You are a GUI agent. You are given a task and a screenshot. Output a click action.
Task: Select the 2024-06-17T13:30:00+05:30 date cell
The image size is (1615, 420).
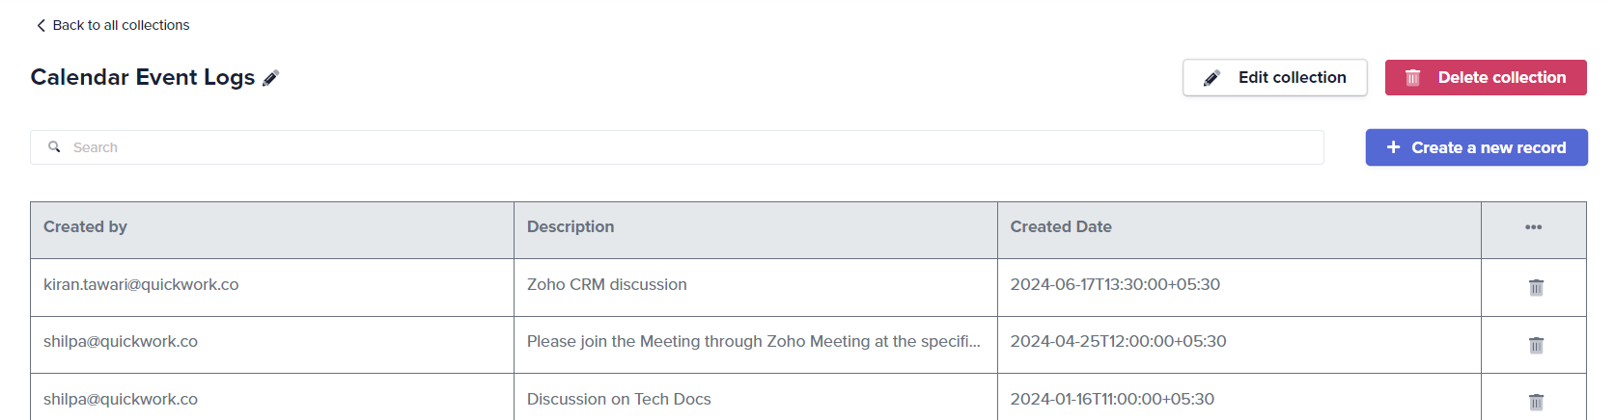(1115, 285)
